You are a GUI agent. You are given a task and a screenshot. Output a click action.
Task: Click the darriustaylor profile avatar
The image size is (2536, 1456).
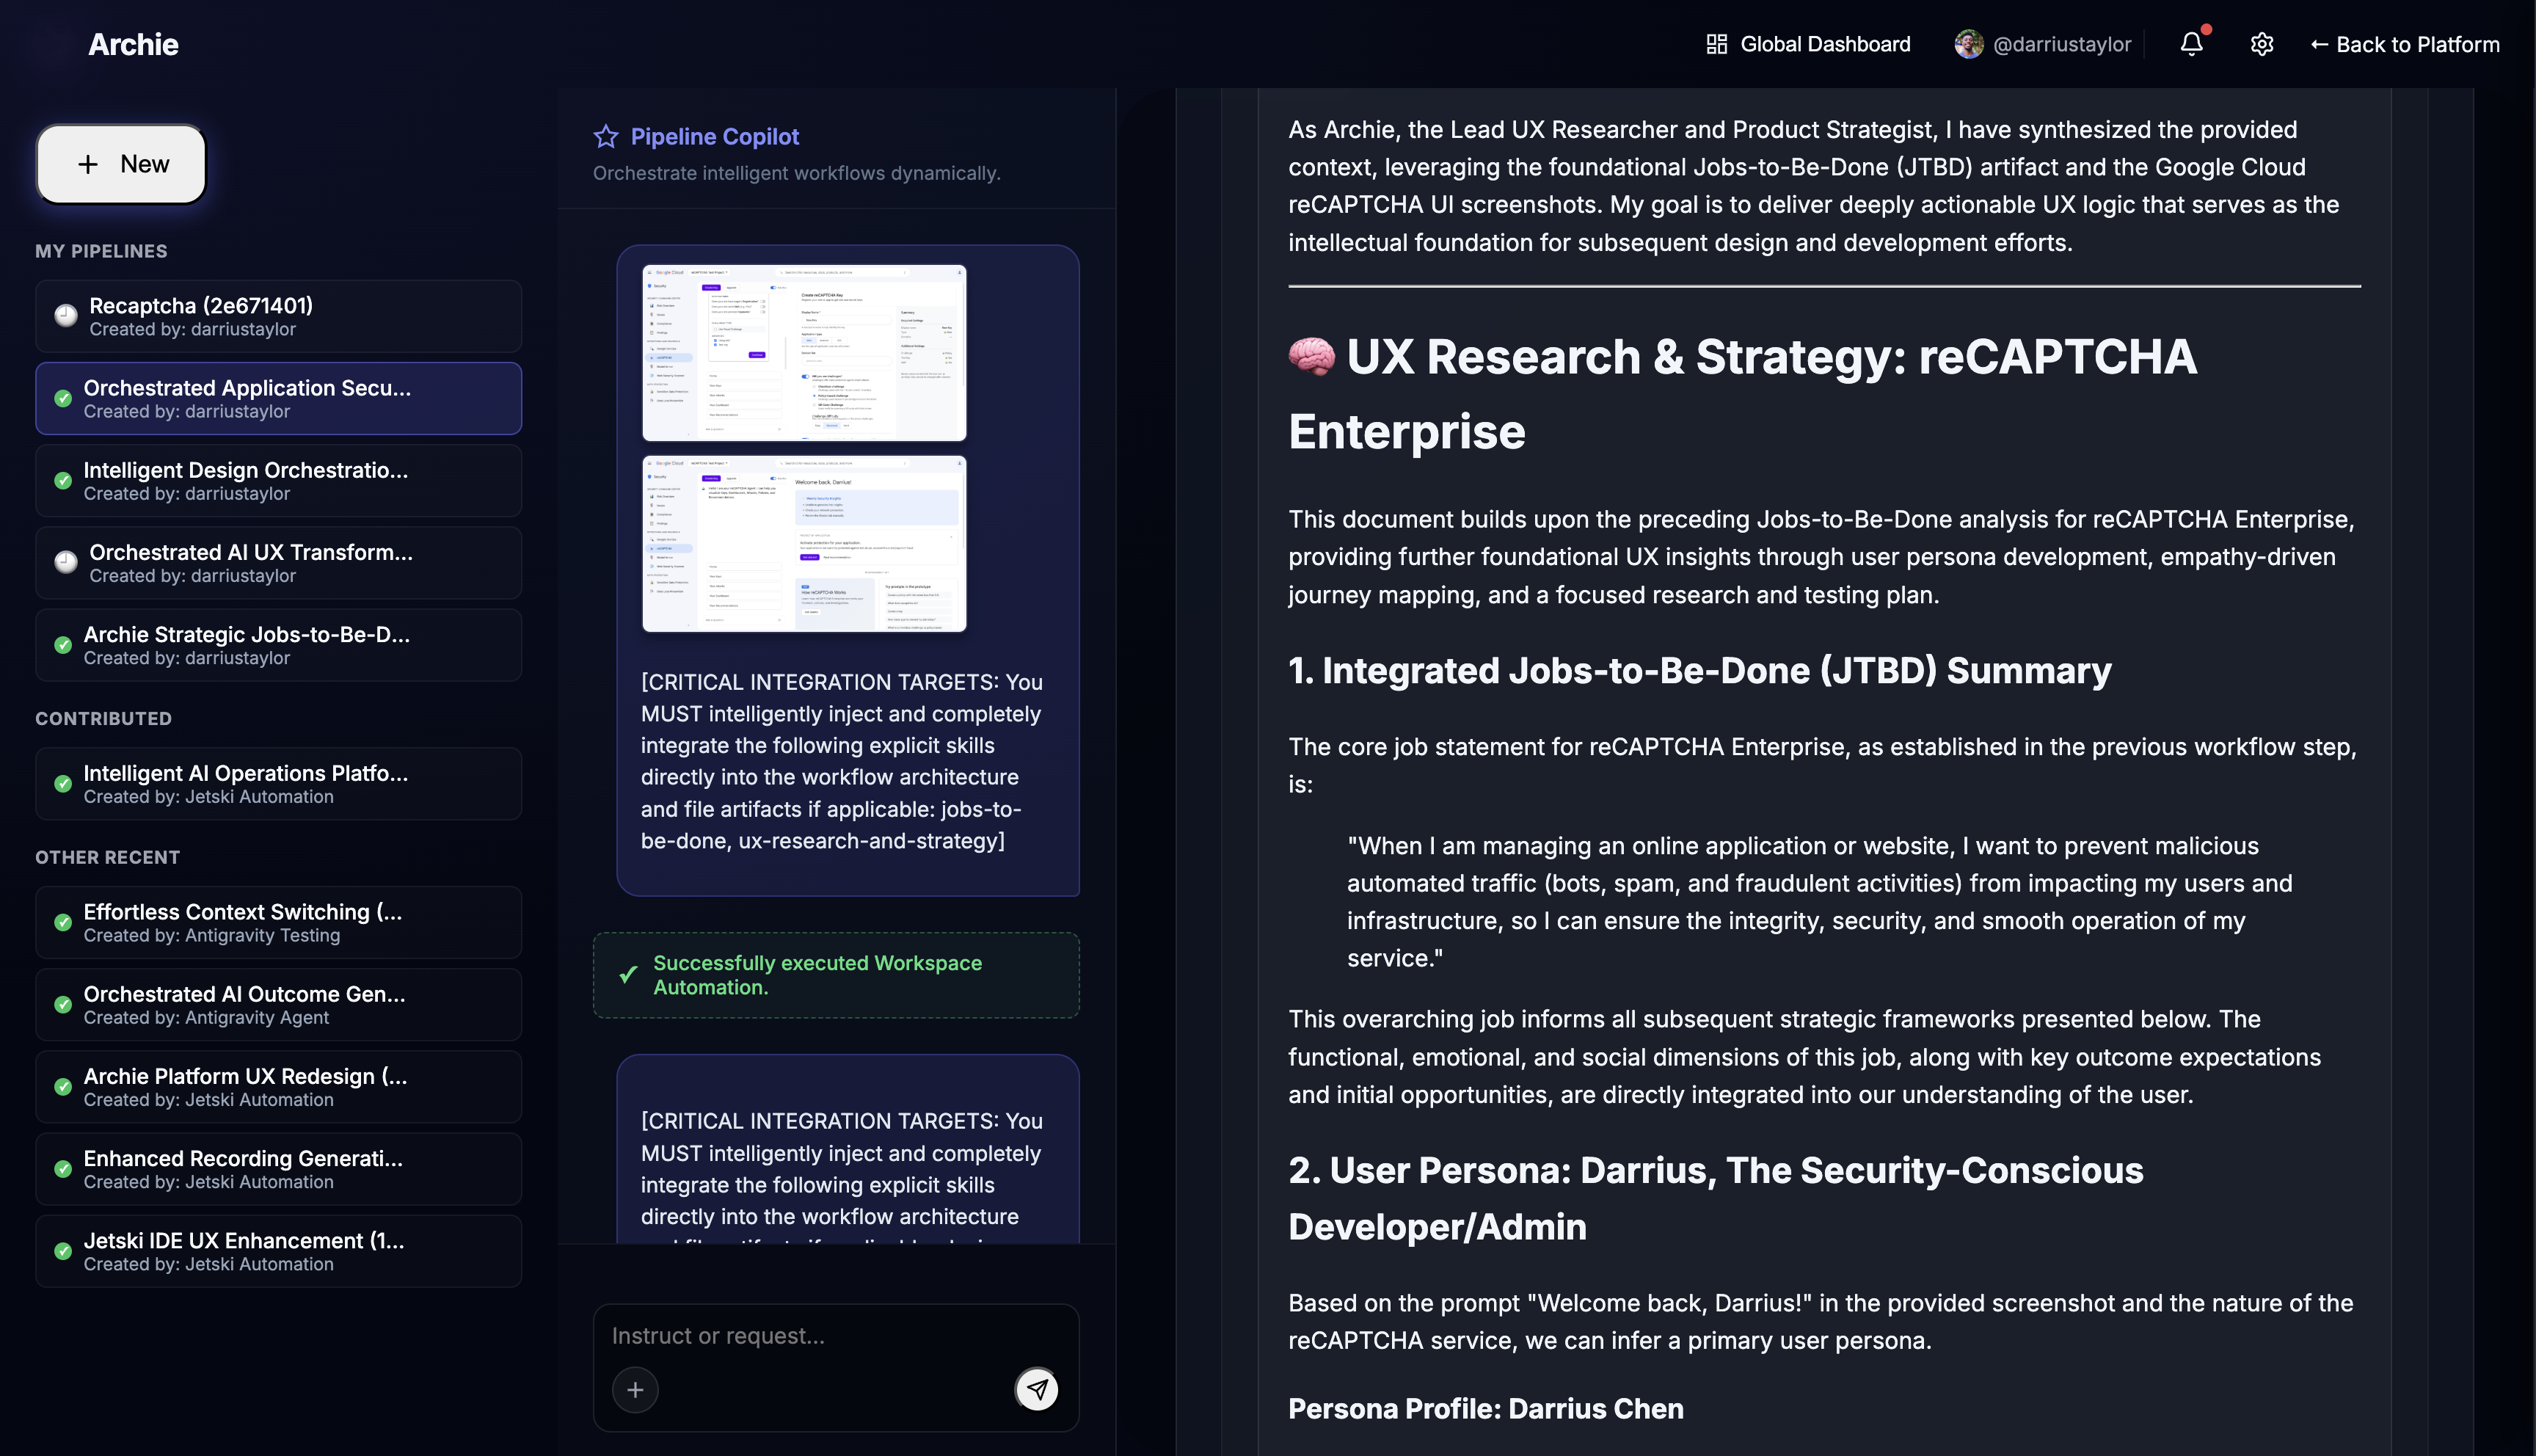1968,44
